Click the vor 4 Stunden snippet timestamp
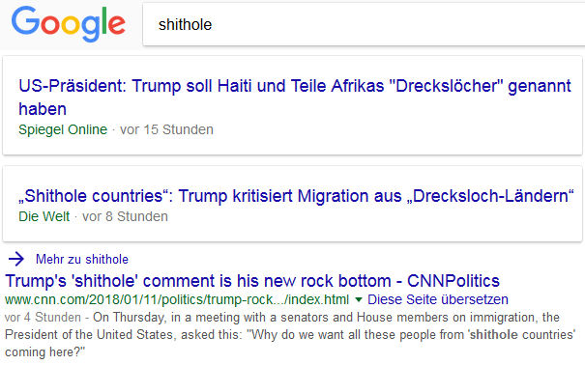 [x=43, y=318]
